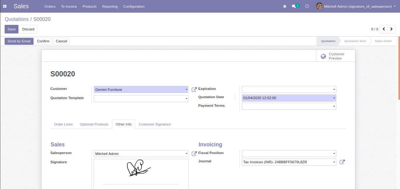Open the apps grid menu icon
This screenshot has height=189, width=400.
(x=5, y=6)
